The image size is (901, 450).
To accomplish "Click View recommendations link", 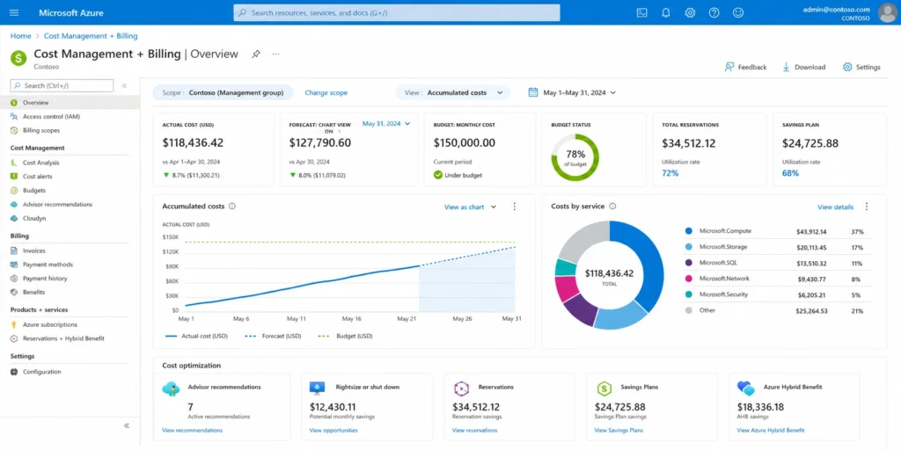I will (x=192, y=430).
